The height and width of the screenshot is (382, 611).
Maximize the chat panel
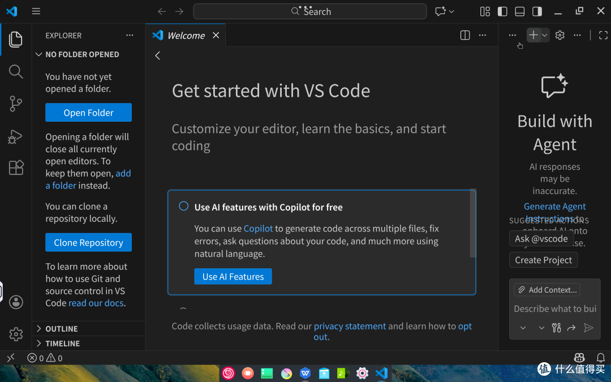click(603, 35)
